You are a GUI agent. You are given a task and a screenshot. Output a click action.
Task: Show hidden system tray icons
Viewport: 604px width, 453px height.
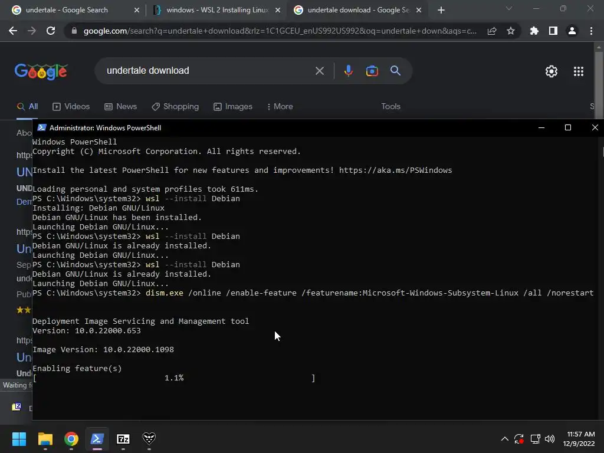point(504,439)
